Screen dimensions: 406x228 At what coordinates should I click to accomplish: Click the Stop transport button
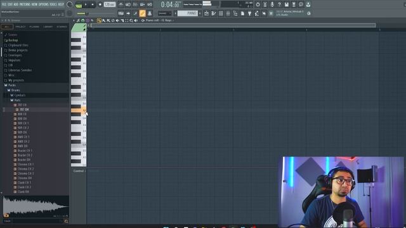(93, 4)
